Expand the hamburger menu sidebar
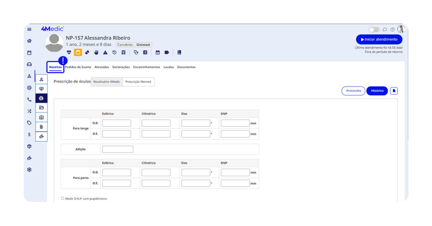Image resolution: width=432 pixels, height=226 pixels. [x=29, y=29]
